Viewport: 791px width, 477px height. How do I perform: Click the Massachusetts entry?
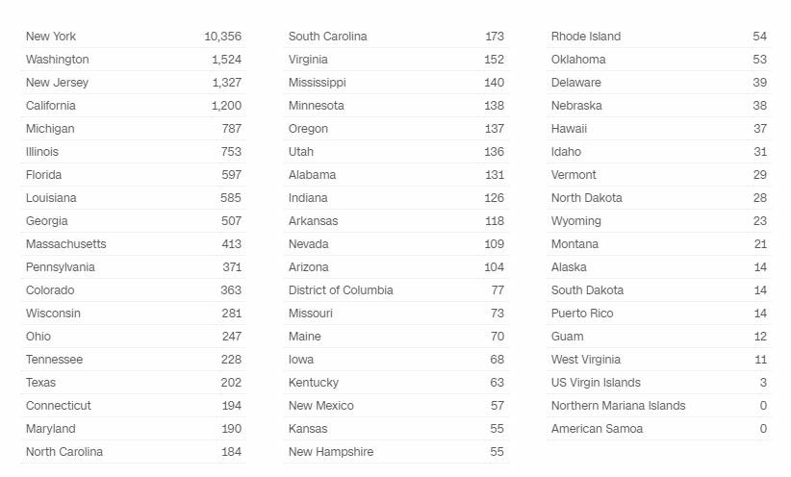tap(65, 244)
